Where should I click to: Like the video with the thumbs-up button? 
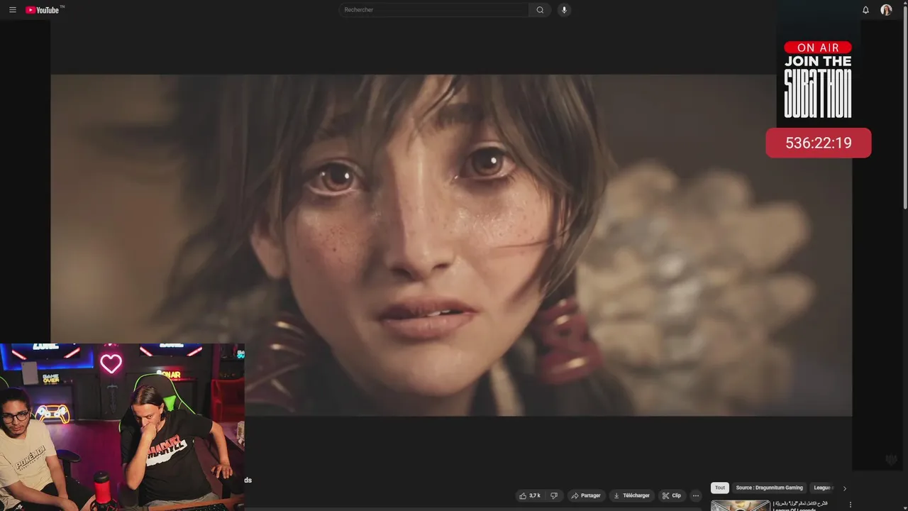click(x=530, y=495)
